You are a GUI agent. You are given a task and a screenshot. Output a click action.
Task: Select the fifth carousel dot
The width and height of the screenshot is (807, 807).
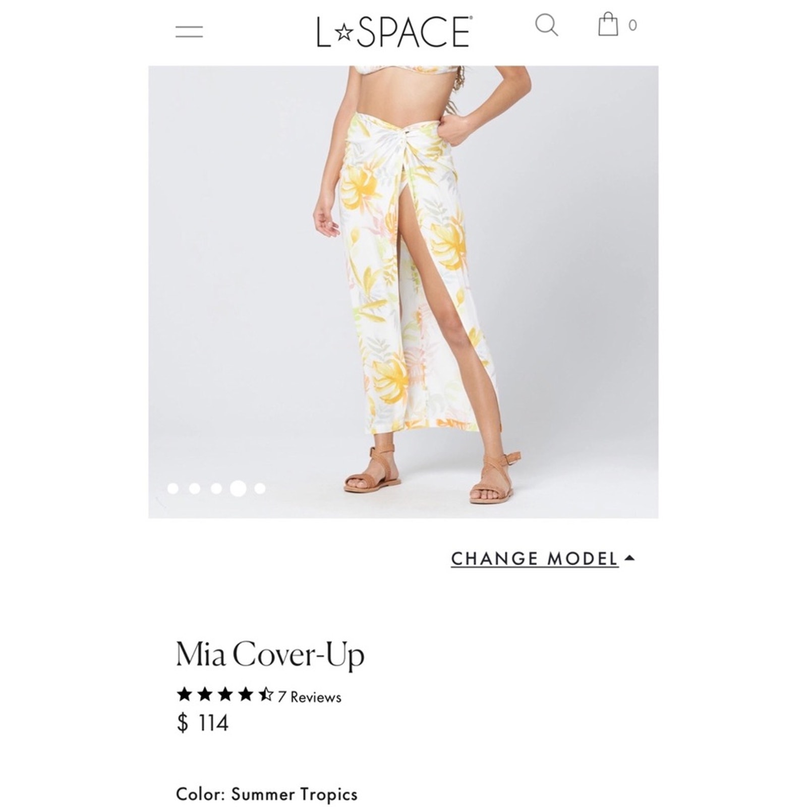tap(260, 488)
